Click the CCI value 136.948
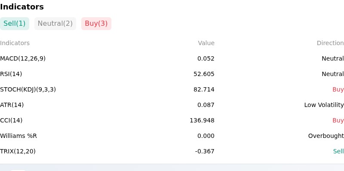Viewport: 344px width, 171px height. coord(202,120)
